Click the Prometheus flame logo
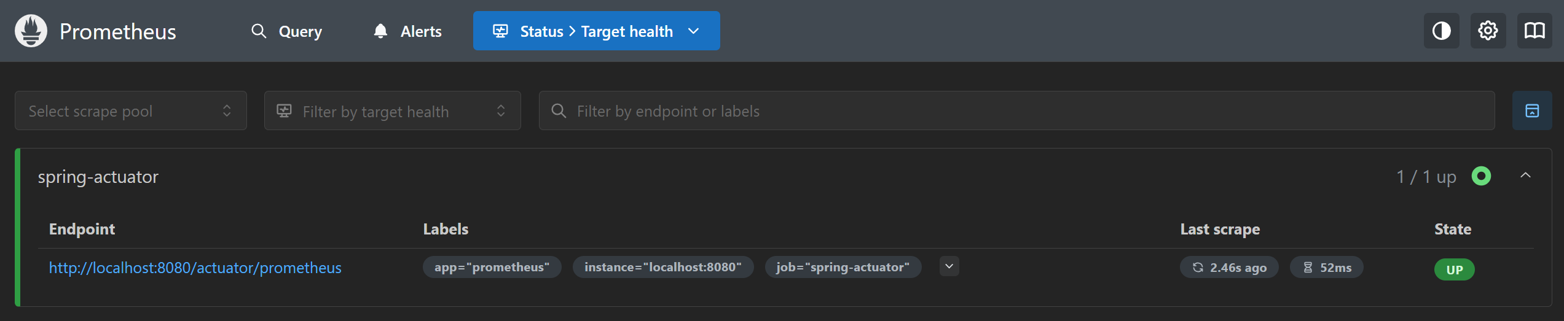Screen dimensions: 1564x321 [31, 31]
